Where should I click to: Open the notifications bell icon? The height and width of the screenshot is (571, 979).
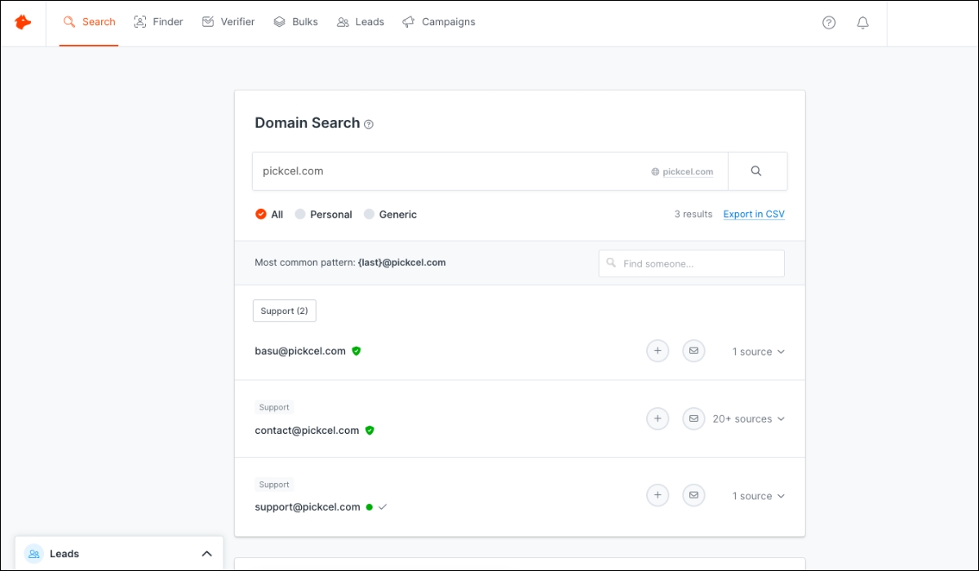(x=862, y=23)
